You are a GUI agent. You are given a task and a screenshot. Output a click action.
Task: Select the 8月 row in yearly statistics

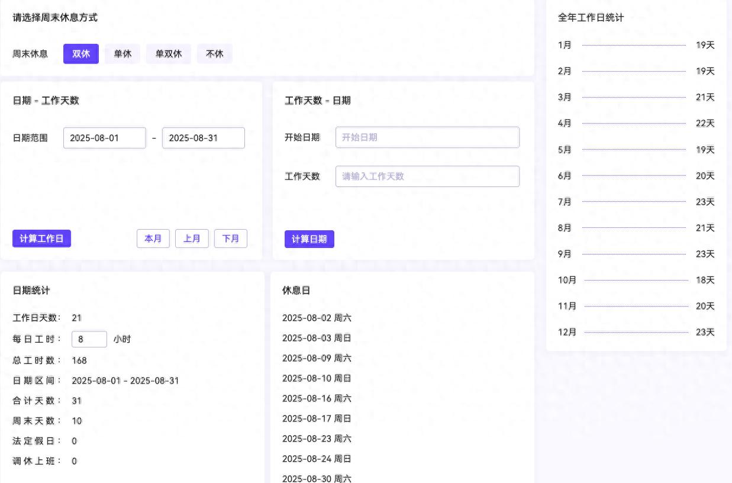coord(636,228)
